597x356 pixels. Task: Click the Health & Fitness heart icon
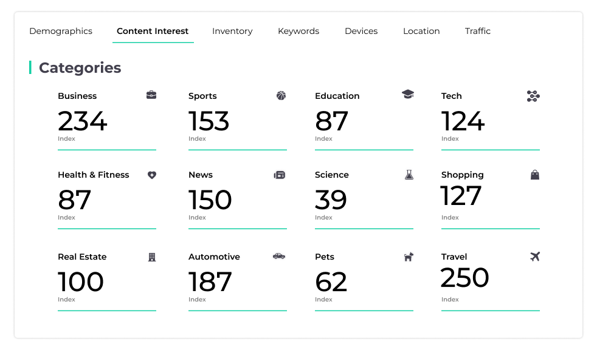click(x=152, y=175)
